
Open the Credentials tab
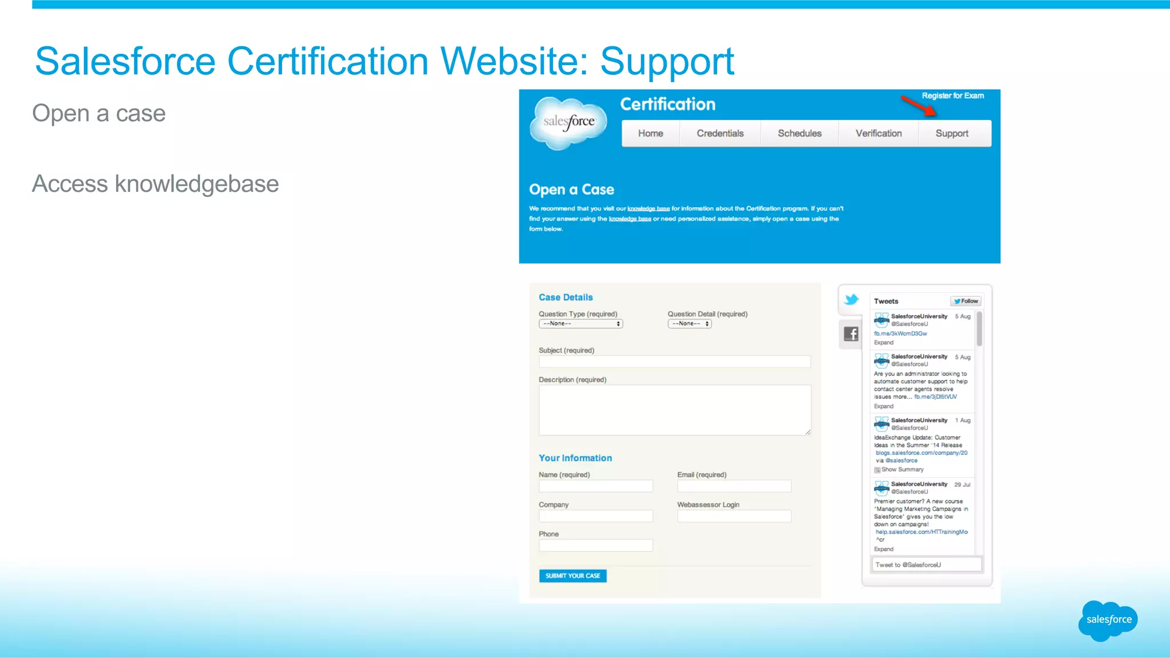pos(720,134)
